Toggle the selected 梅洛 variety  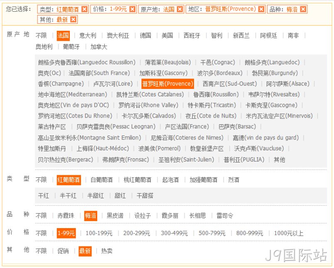pyautogui.click(x=91, y=216)
